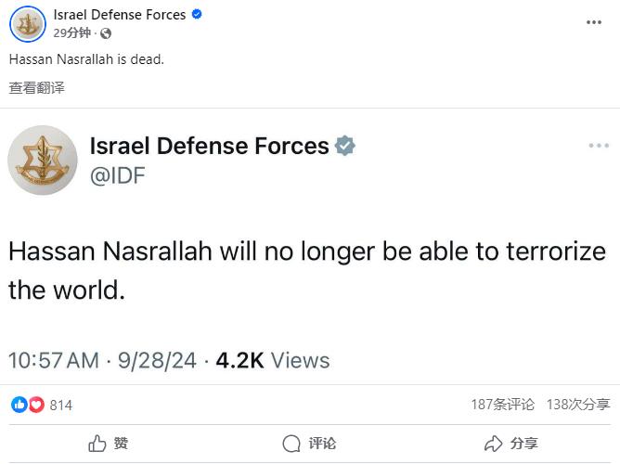
Task: Click the 814 reactions count
Action: pyautogui.click(x=61, y=406)
